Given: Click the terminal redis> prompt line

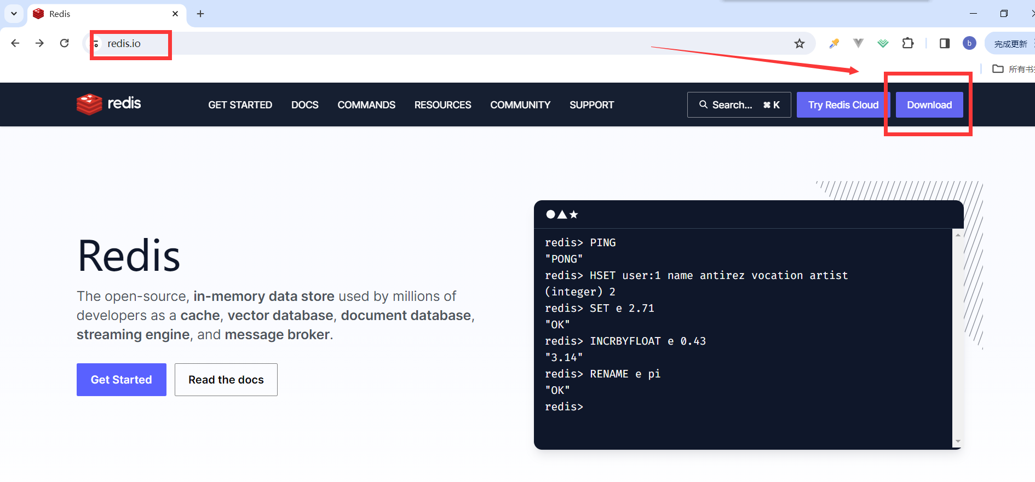Looking at the screenshot, I should coord(564,406).
